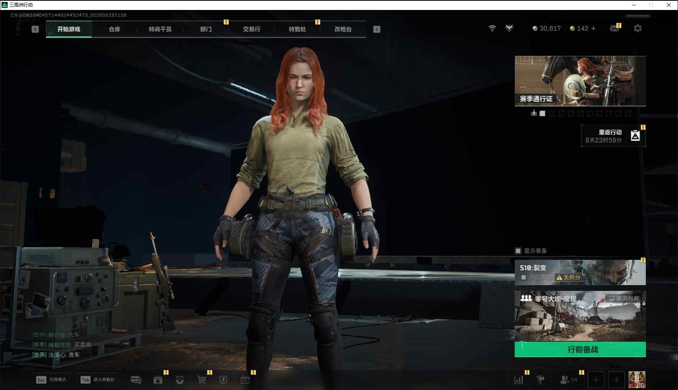Switch to the 开始游戏 tab
This screenshot has height=390, width=678.
(69, 29)
